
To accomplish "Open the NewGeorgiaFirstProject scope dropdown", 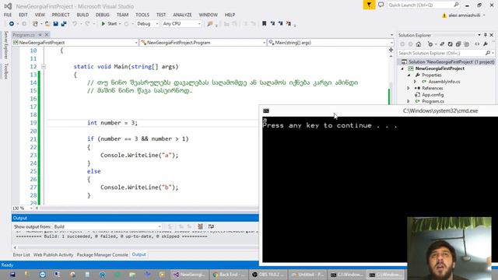I will click(75, 43).
